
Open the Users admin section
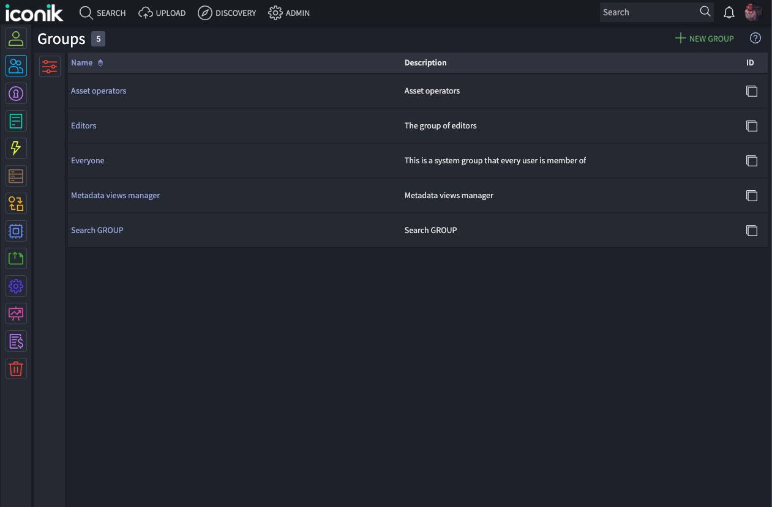pos(16,38)
